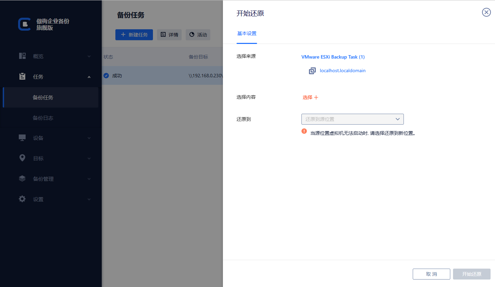
Task: Open 设备 via the monitor icon
Action: point(22,138)
